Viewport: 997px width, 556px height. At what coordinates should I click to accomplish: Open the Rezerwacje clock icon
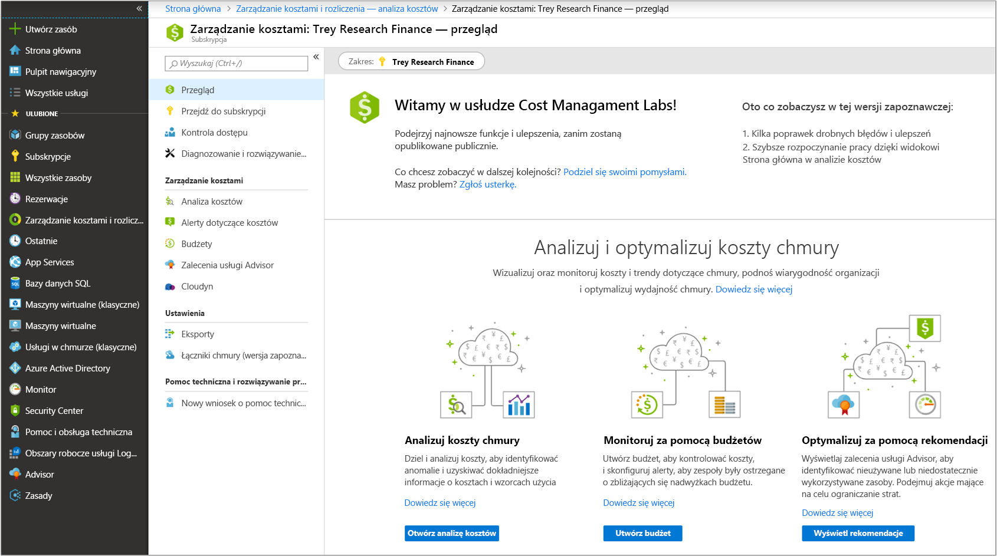pyautogui.click(x=15, y=199)
